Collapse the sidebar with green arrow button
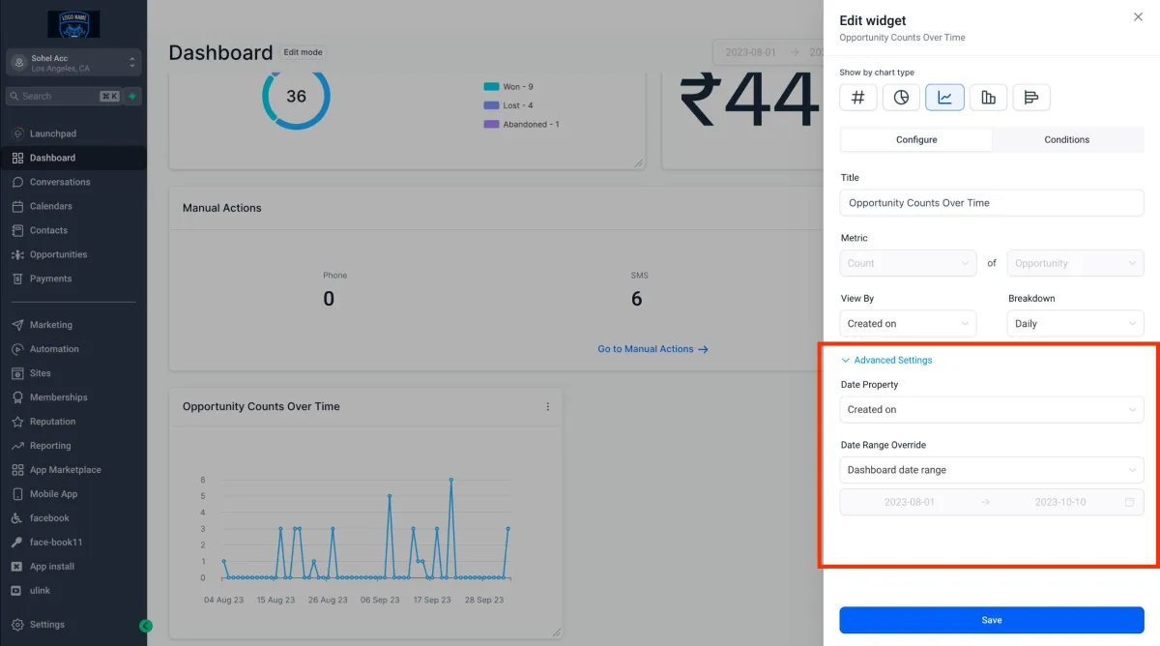The width and height of the screenshot is (1160, 646). pyautogui.click(x=146, y=626)
